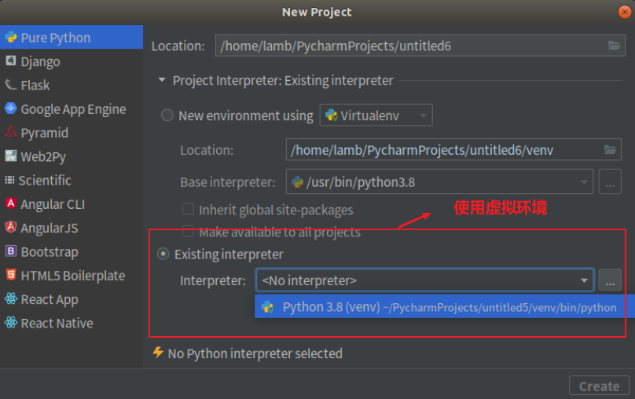
Task: Click Python icon in Base interpreter field
Action: (297, 181)
